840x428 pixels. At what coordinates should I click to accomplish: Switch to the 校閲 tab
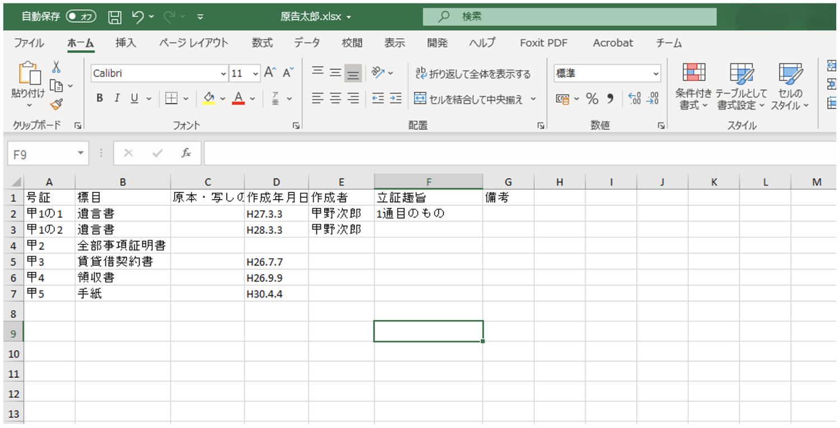tap(352, 43)
